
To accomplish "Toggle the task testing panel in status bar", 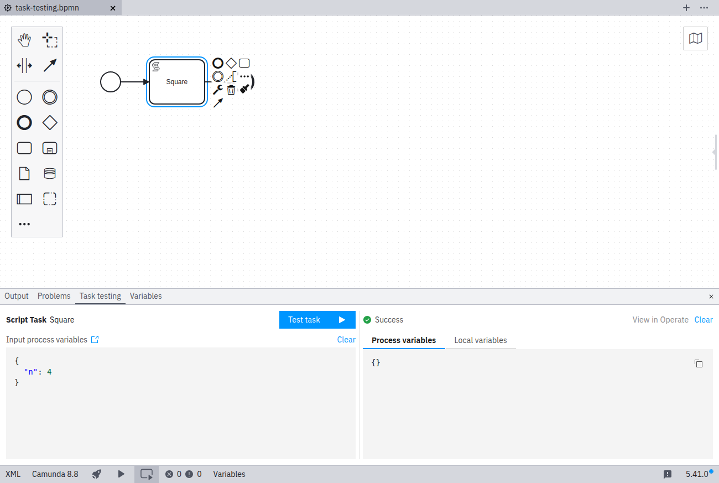I will [147, 474].
